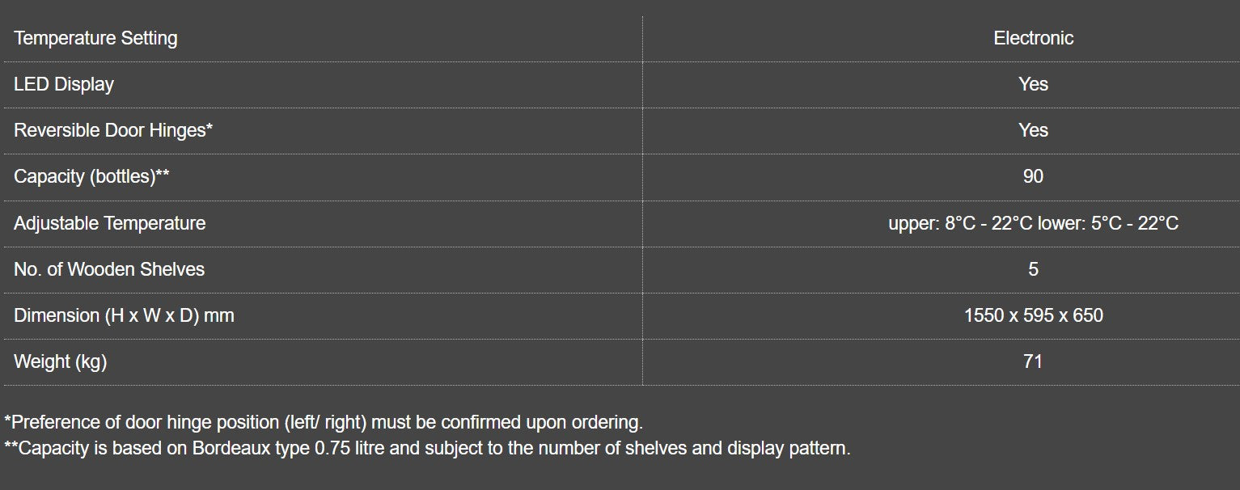
Task: Click the LED Display row label
Action: (x=64, y=84)
